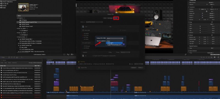The width and height of the screenshot is (220, 99).
Task: Click the Index button above the timeline
Action: point(2,57)
